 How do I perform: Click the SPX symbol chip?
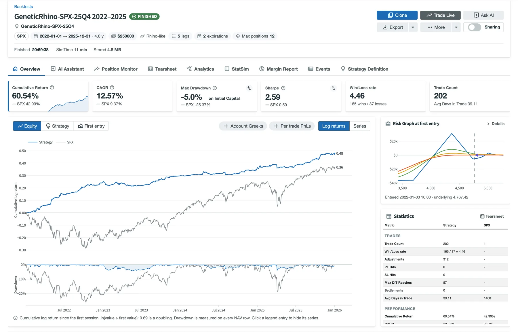(21, 36)
